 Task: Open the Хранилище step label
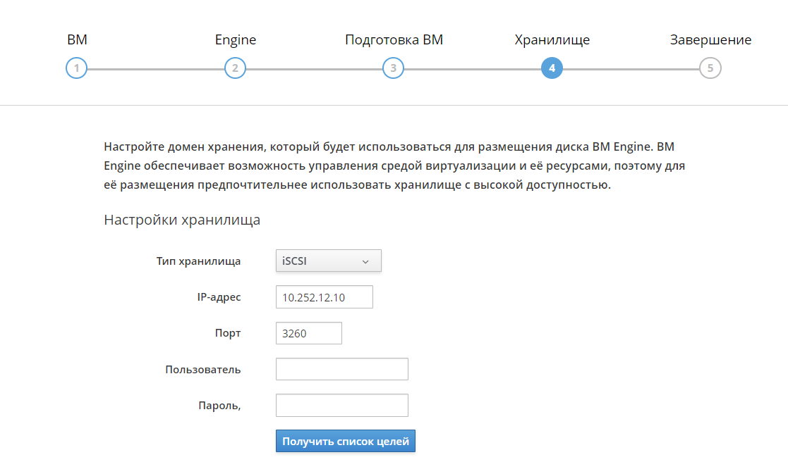[x=552, y=40]
